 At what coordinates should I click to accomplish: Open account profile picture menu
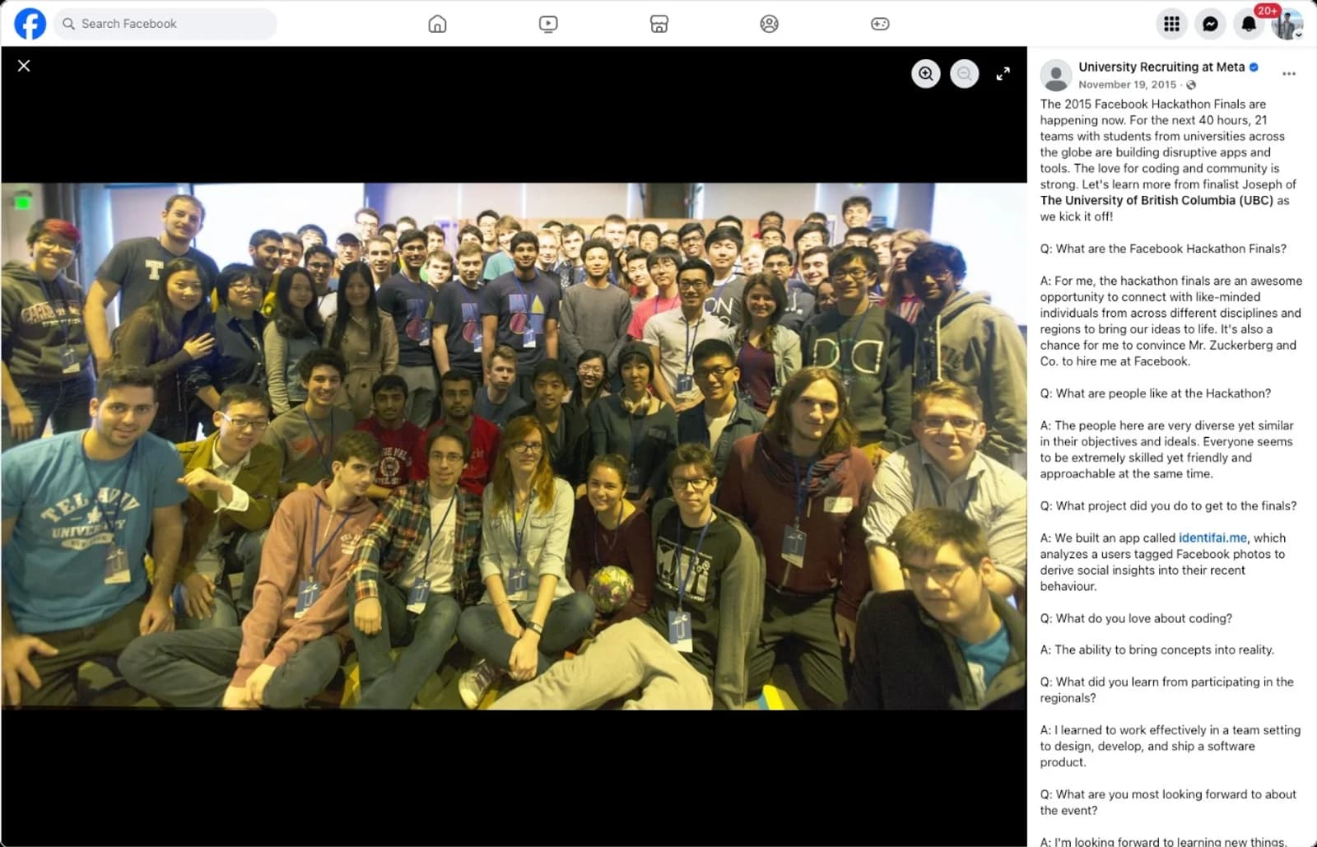pyautogui.click(x=1287, y=24)
